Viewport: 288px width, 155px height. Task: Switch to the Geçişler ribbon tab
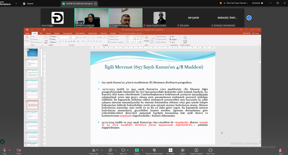[x=57, y=33]
